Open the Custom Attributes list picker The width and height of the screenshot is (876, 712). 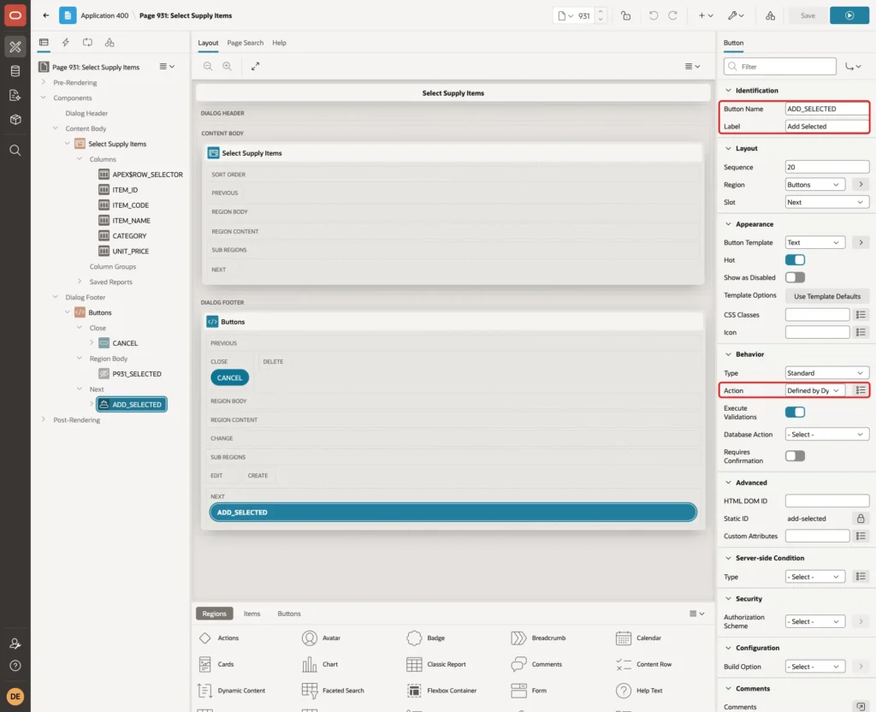click(861, 536)
